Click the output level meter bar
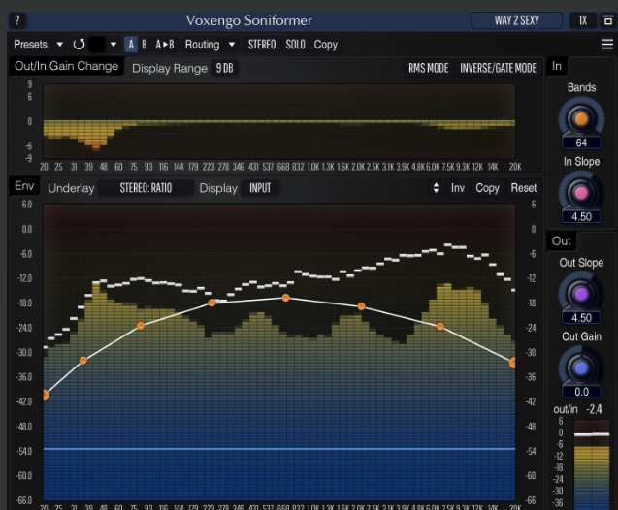 [x=592, y=464]
